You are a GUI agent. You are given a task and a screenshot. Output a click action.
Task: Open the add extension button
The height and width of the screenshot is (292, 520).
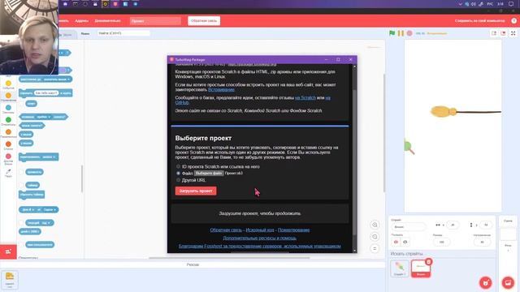pyautogui.click(x=8, y=251)
